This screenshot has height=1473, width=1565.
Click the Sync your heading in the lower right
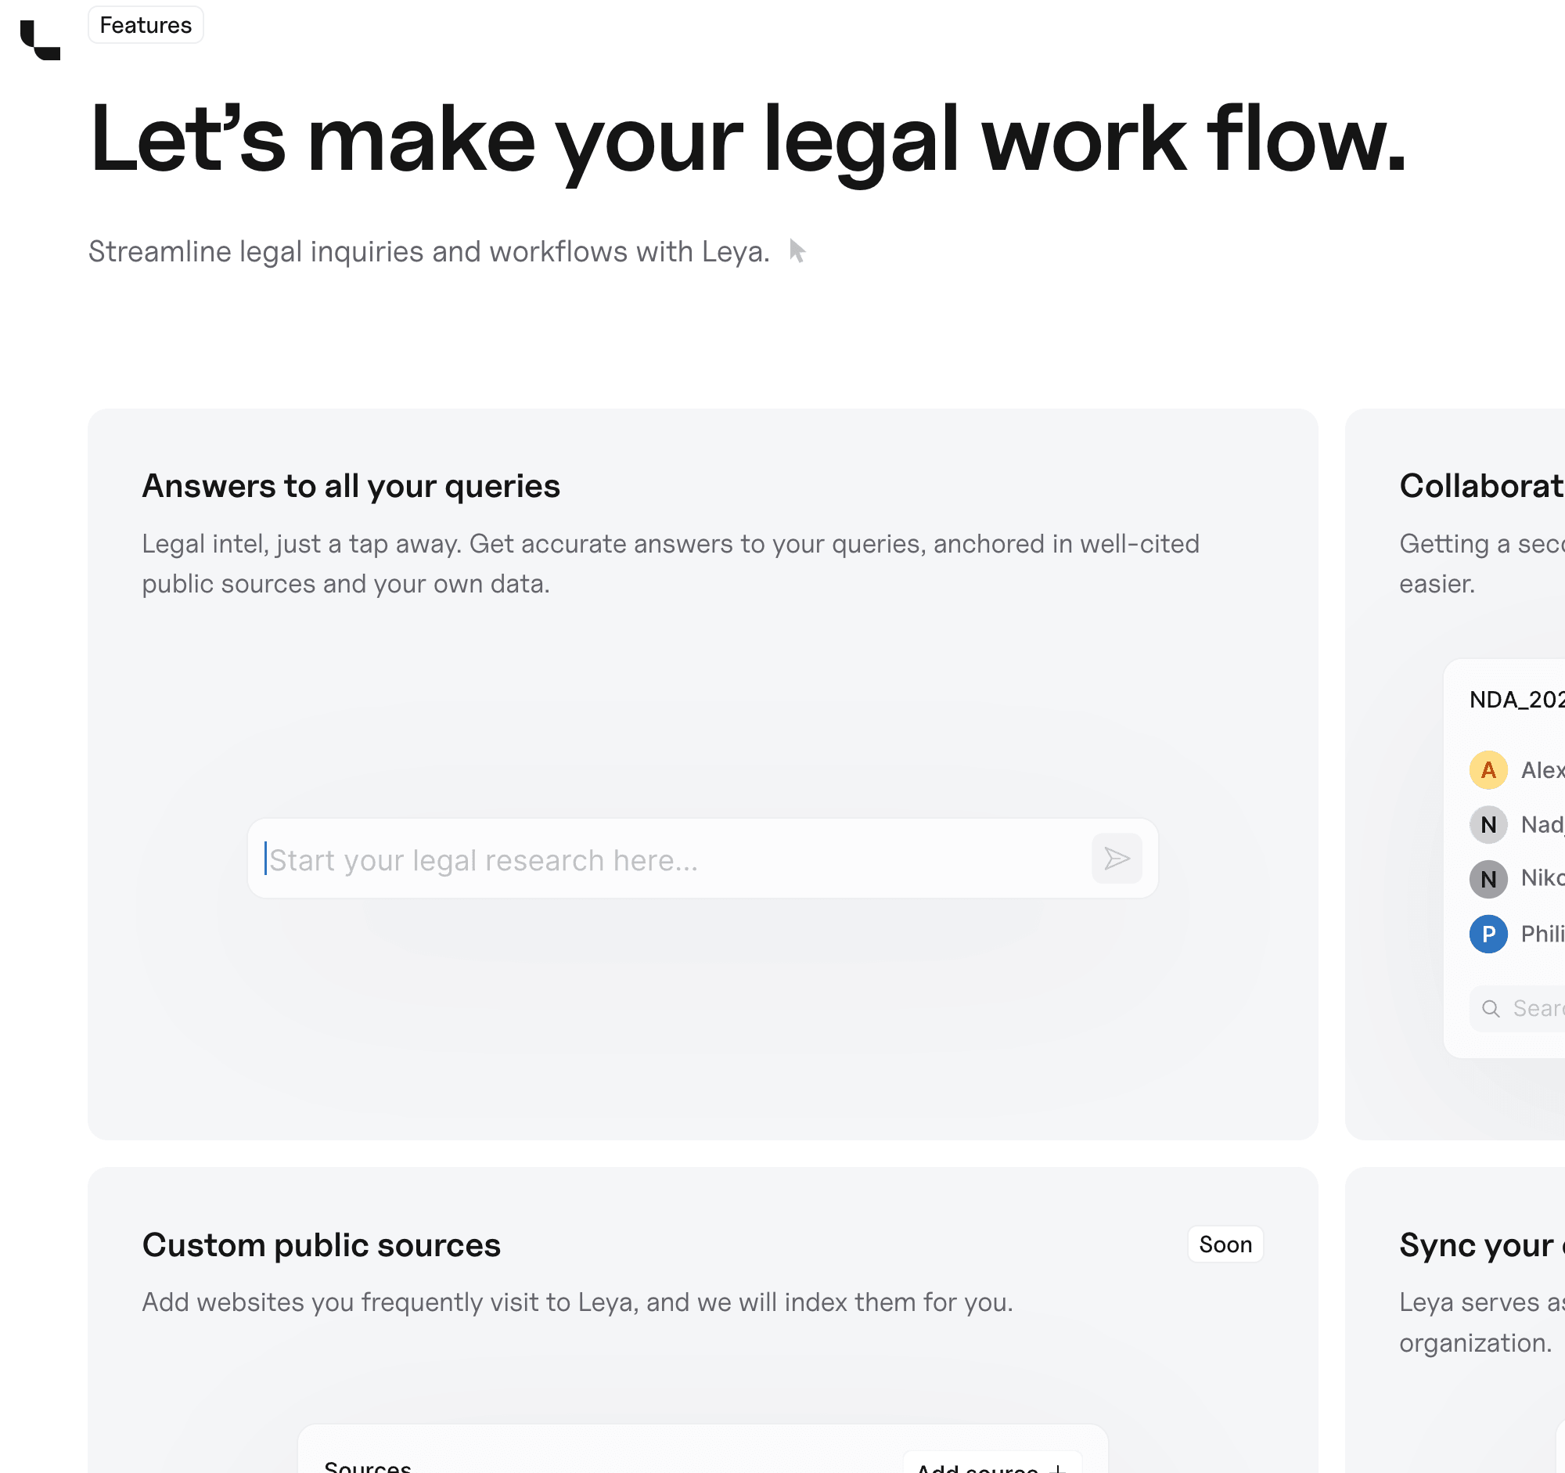pyautogui.click(x=1479, y=1245)
